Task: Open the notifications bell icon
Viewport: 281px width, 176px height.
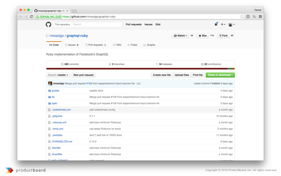Action: (x=216, y=24)
